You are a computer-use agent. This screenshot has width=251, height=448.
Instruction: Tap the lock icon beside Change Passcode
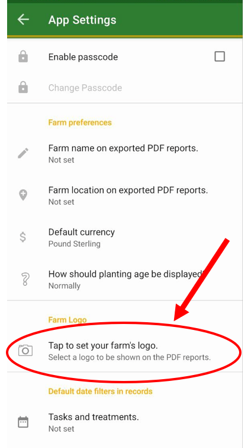click(x=23, y=87)
